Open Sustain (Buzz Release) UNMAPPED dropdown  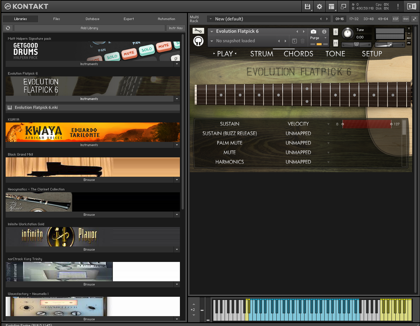coord(328,133)
